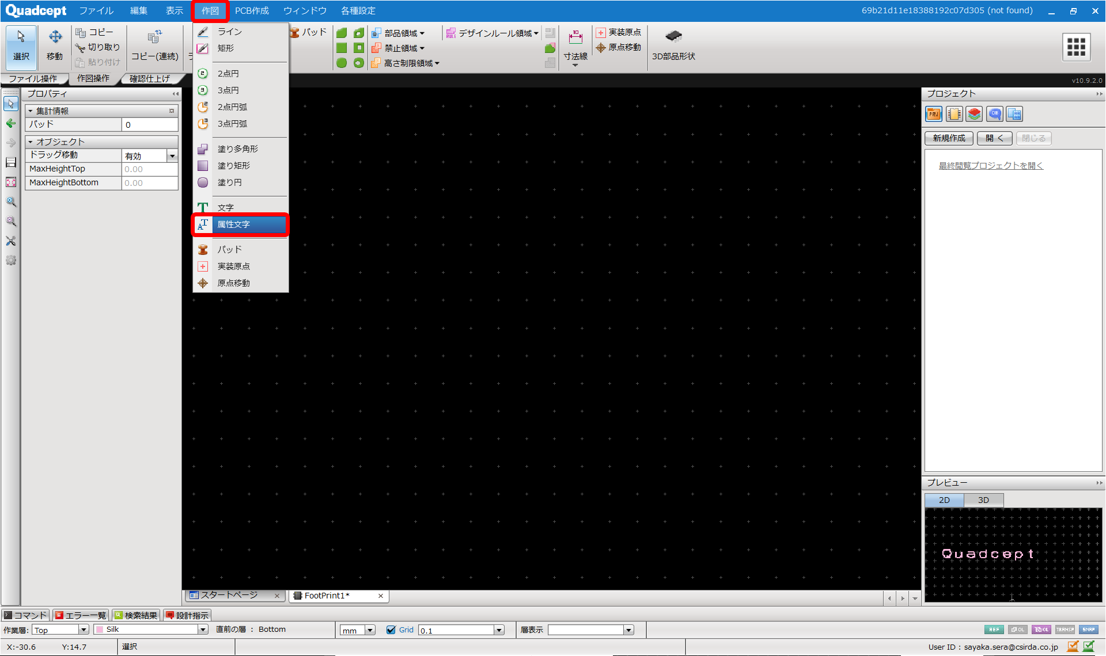Toggle the Grid checkbox
This screenshot has height=656, width=1106.
point(391,630)
